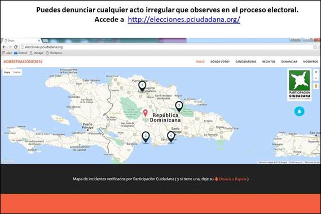
Task: Click the Participación Ciudadana logo
Action: coord(300,85)
